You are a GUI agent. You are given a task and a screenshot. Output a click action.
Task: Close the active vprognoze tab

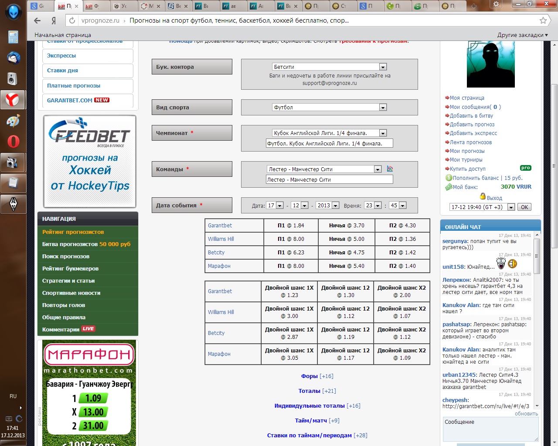76,6
